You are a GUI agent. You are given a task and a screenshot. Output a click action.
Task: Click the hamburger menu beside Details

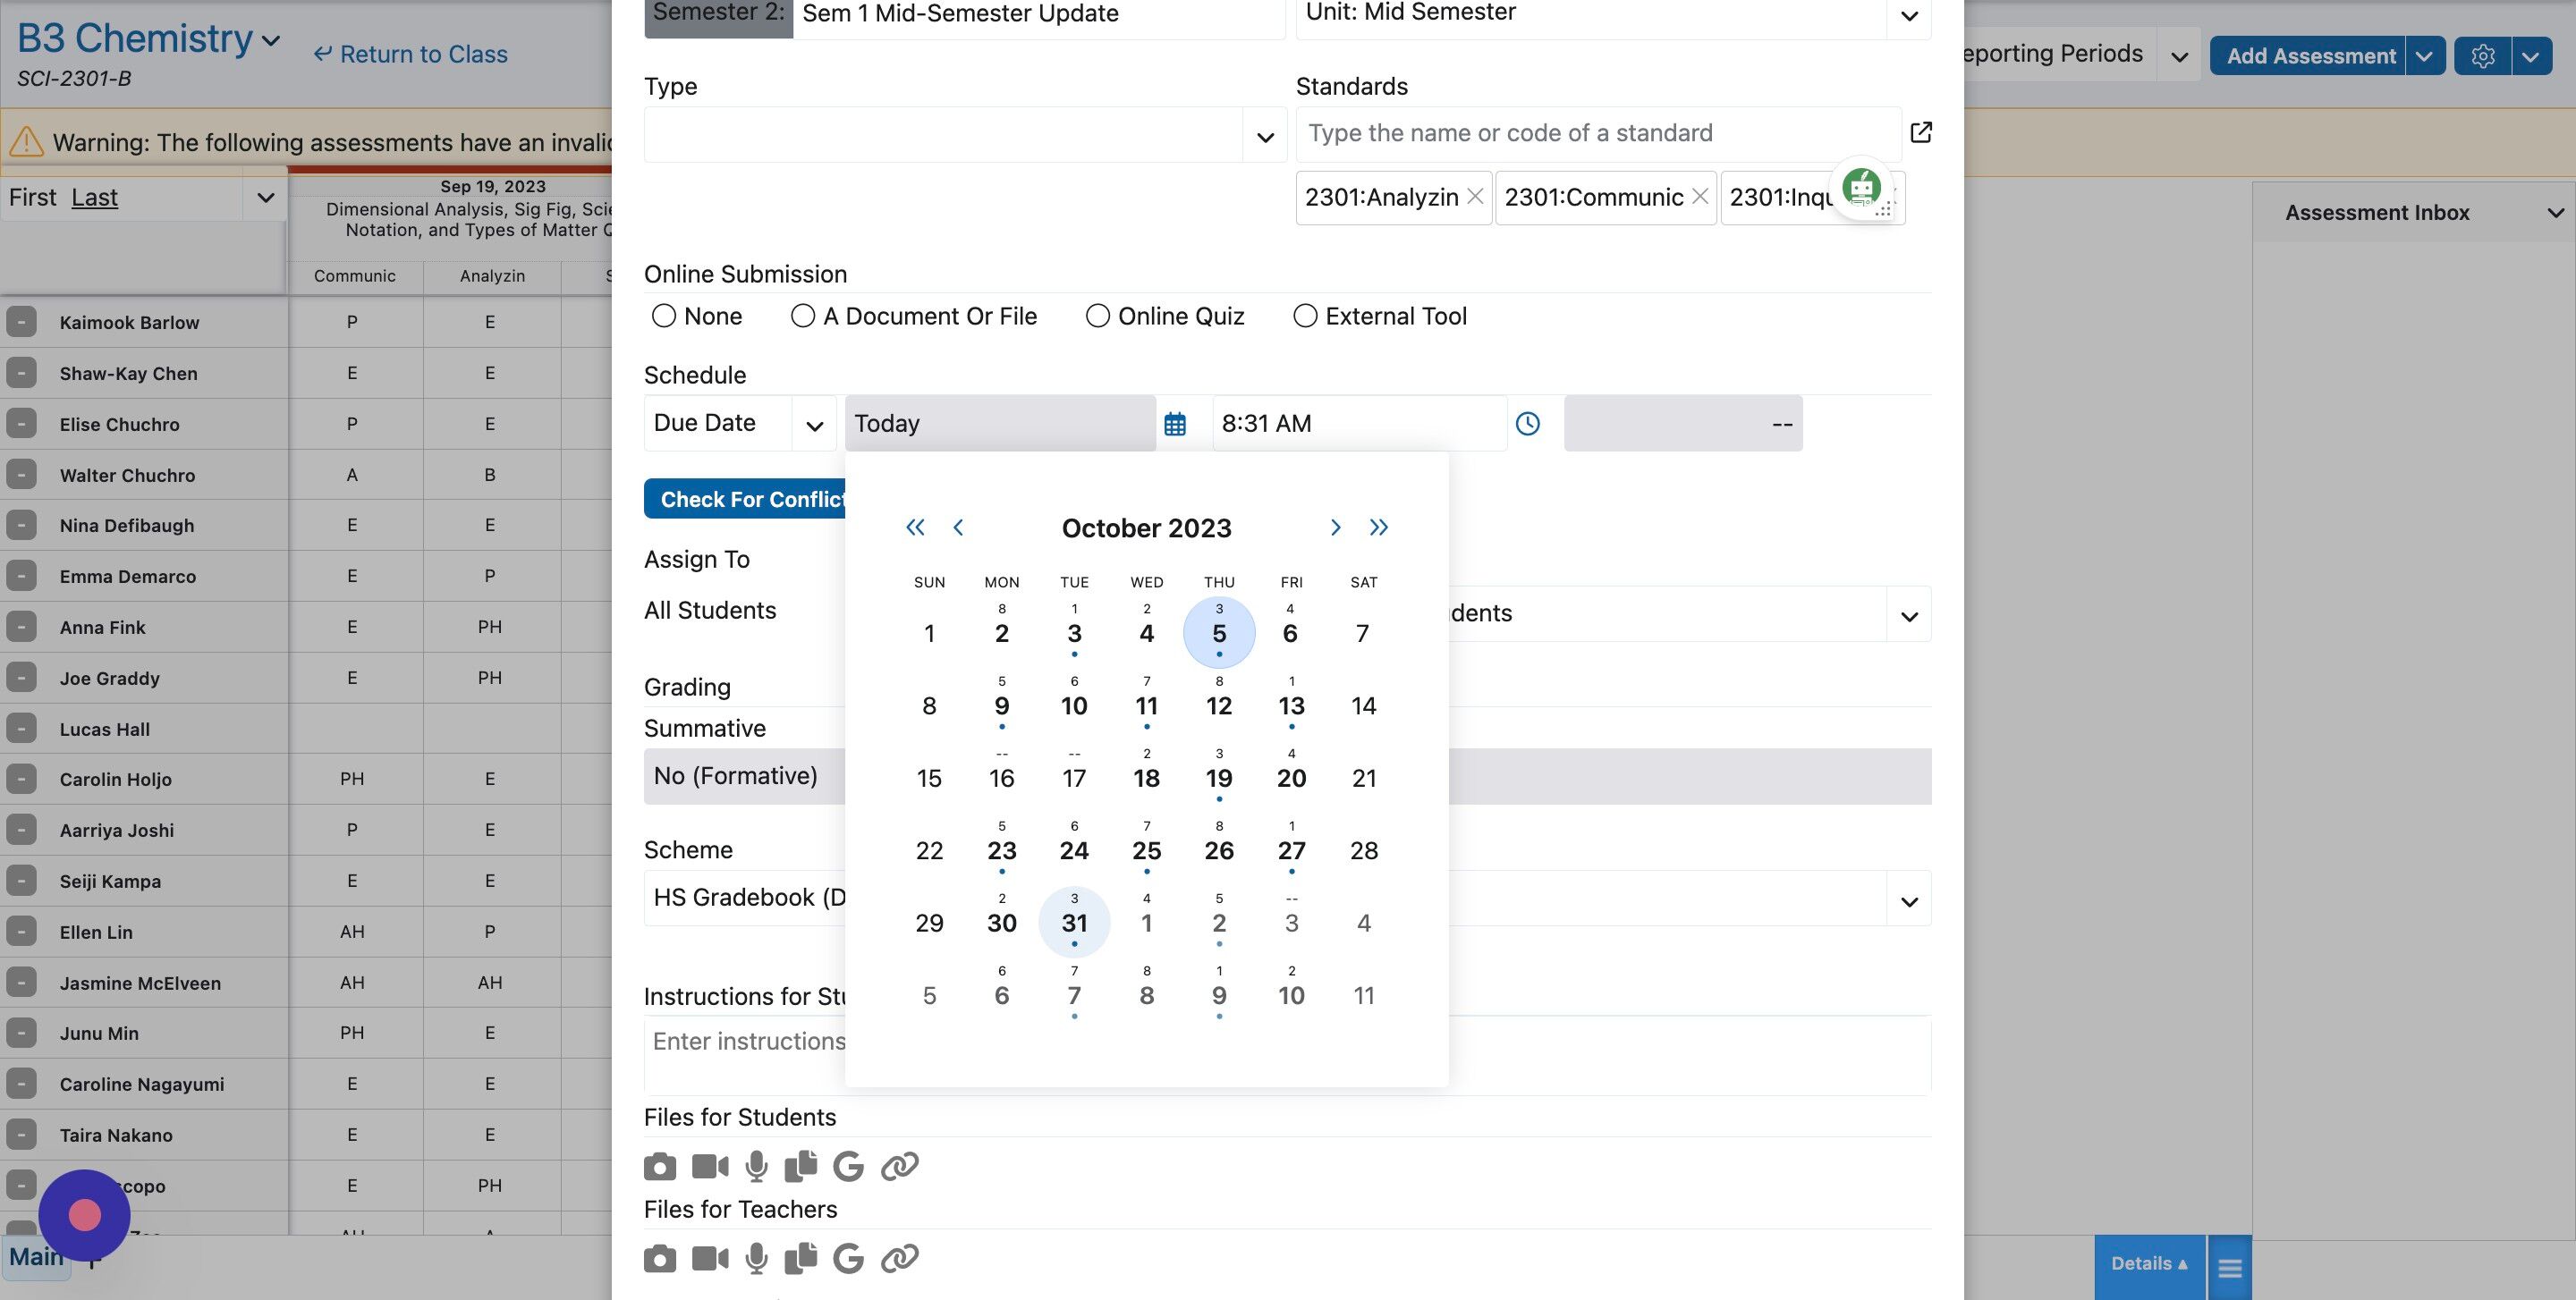point(2230,1268)
